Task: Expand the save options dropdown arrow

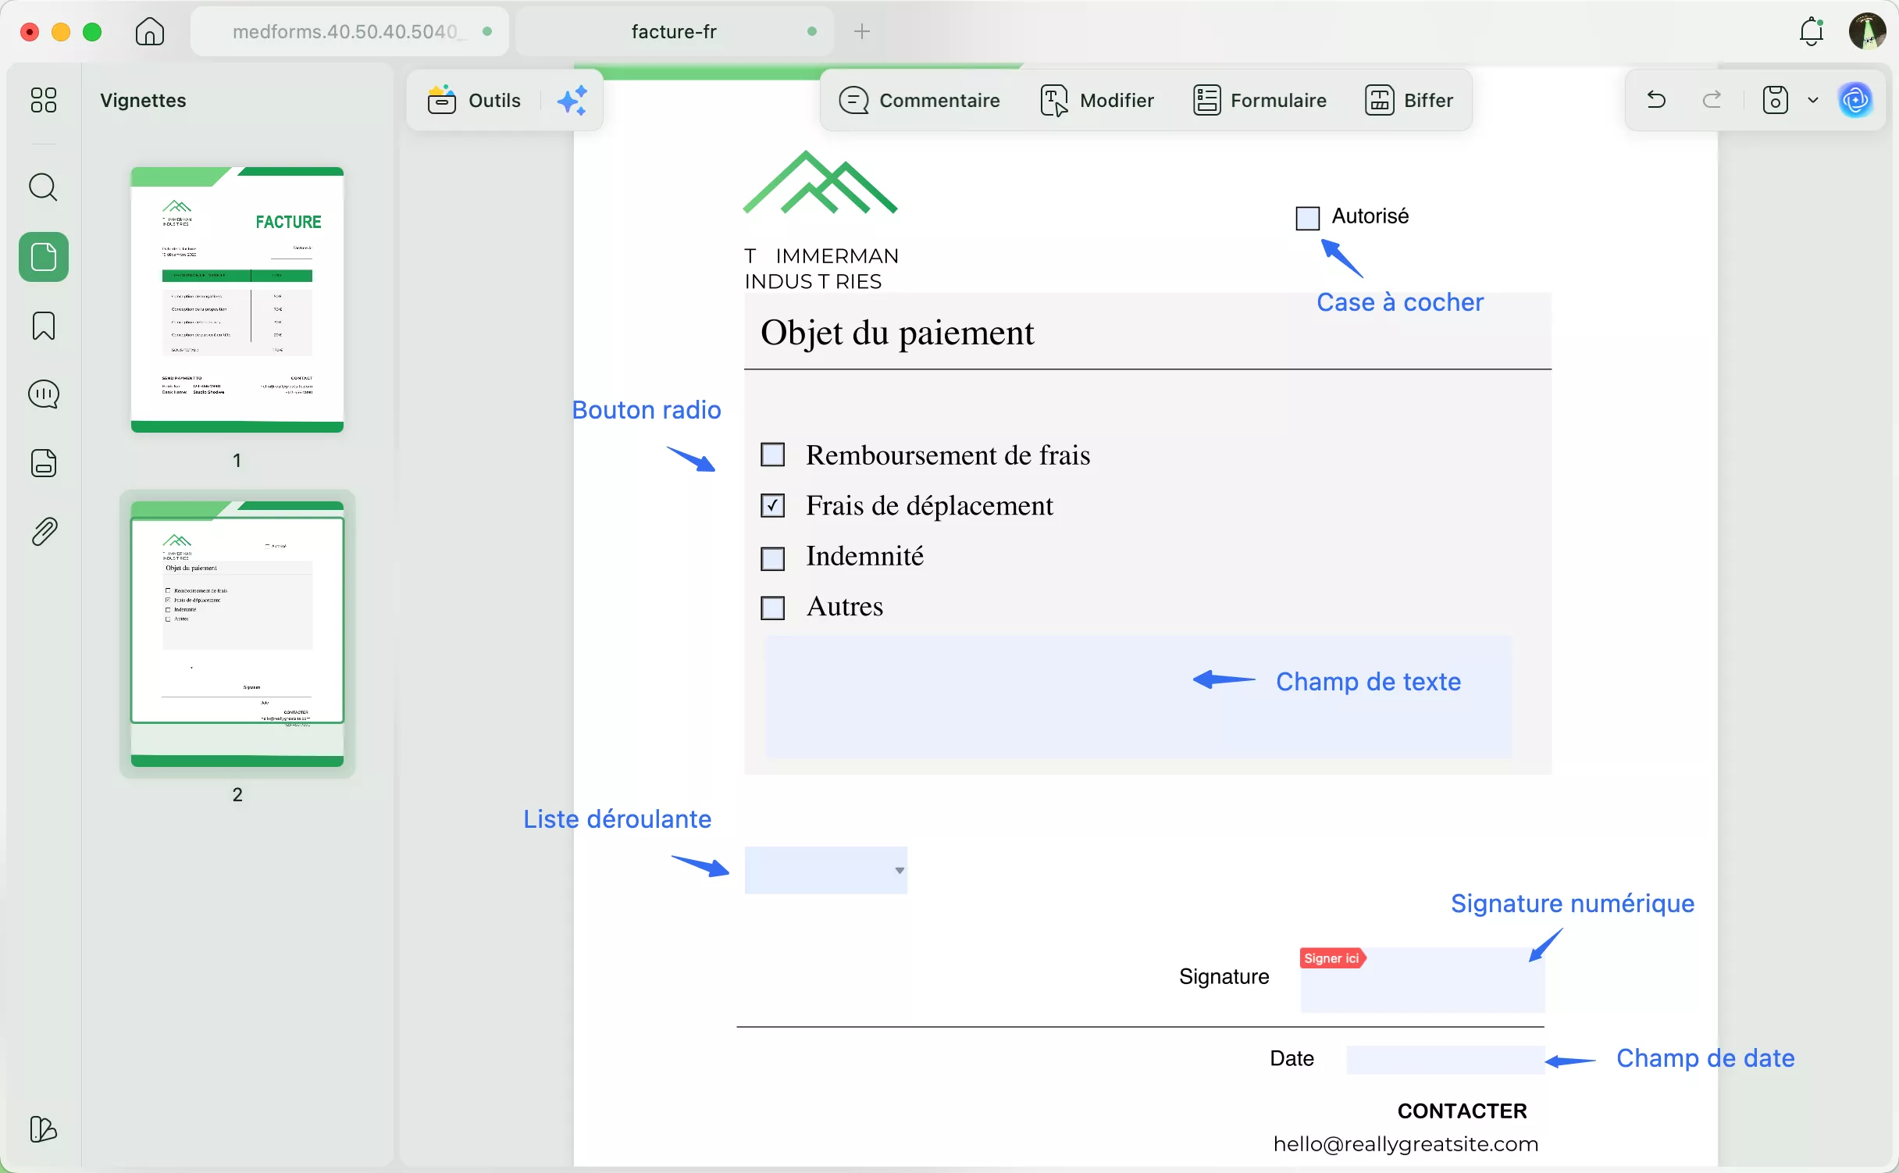Action: (x=1813, y=100)
